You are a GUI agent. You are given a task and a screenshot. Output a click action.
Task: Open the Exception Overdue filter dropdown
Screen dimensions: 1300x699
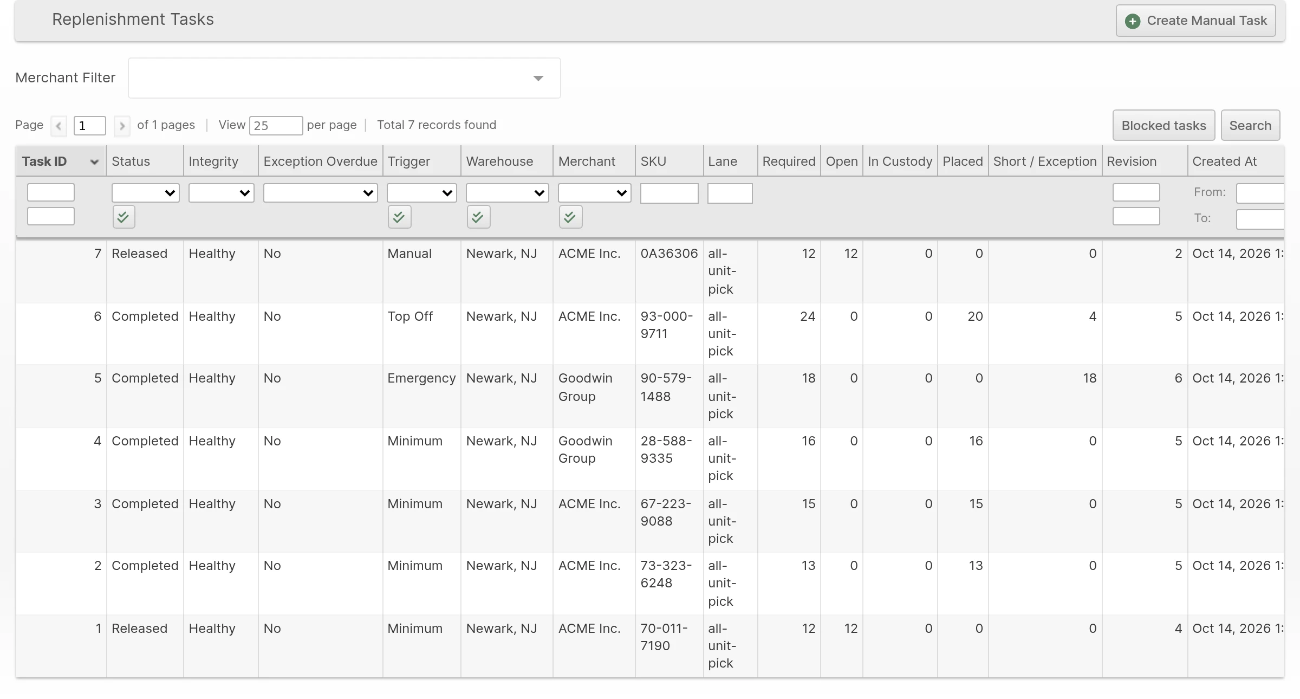pos(320,193)
